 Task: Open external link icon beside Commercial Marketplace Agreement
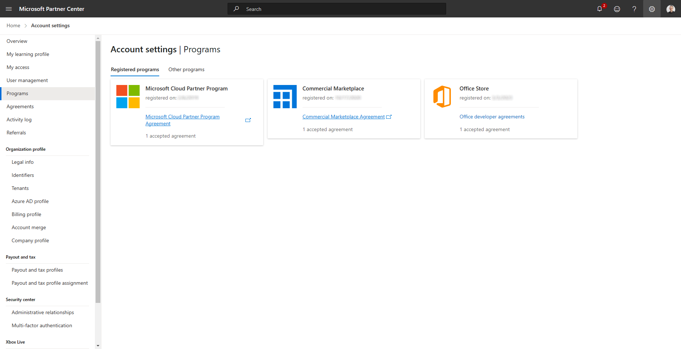(x=389, y=117)
